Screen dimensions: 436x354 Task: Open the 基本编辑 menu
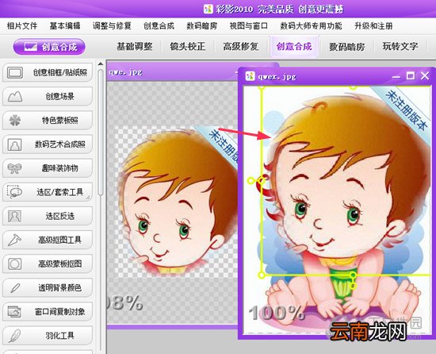click(65, 26)
